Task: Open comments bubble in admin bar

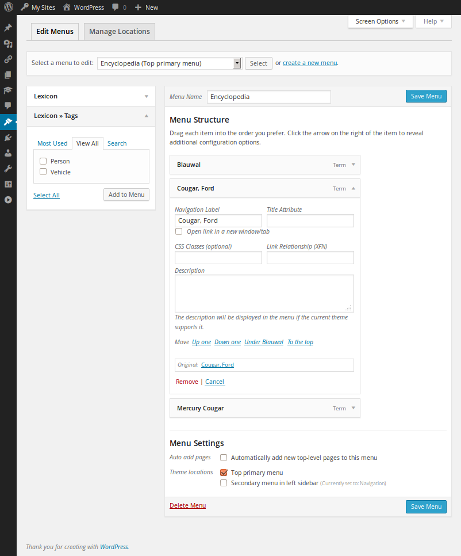Action: coord(120,7)
